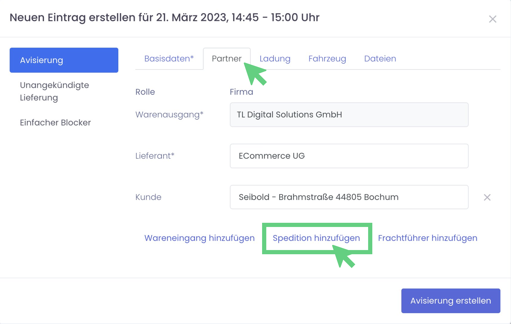Add a Frachtführer partner
Viewport: 511px width, 324px height.
427,238
